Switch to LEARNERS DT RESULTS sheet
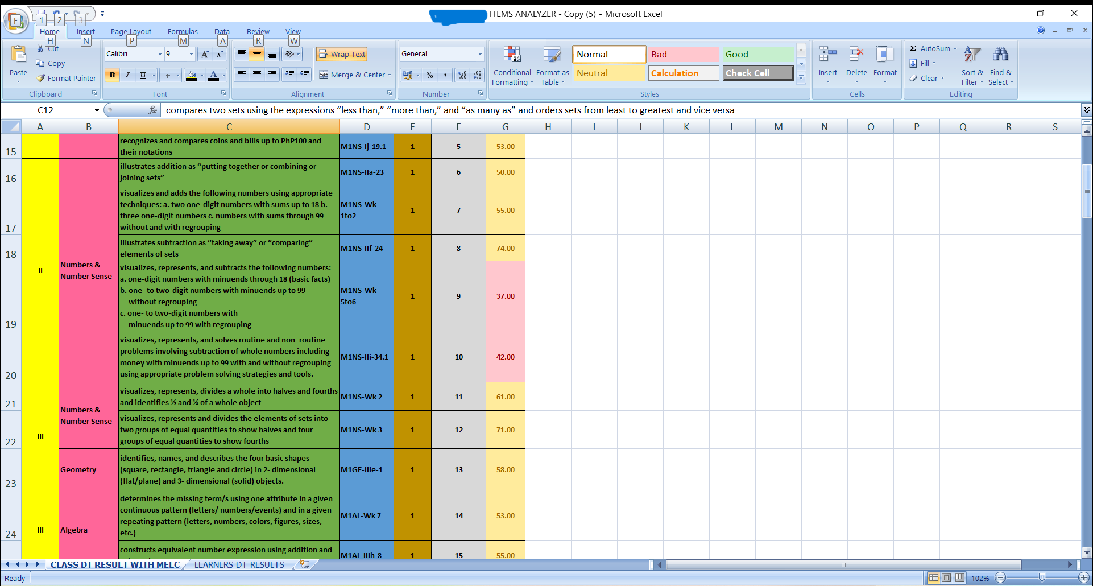The width and height of the screenshot is (1093, 586). click(x=239, y=564)
